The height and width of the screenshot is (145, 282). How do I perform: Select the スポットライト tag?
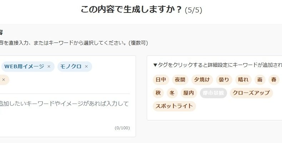click(x=174, y=106)
